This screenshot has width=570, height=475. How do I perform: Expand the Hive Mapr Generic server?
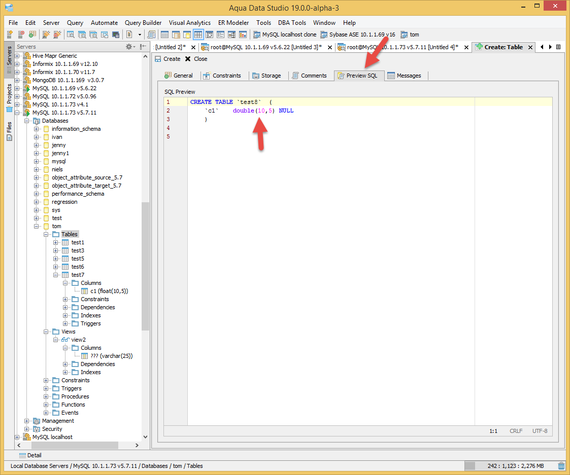[x=17, y=56]
